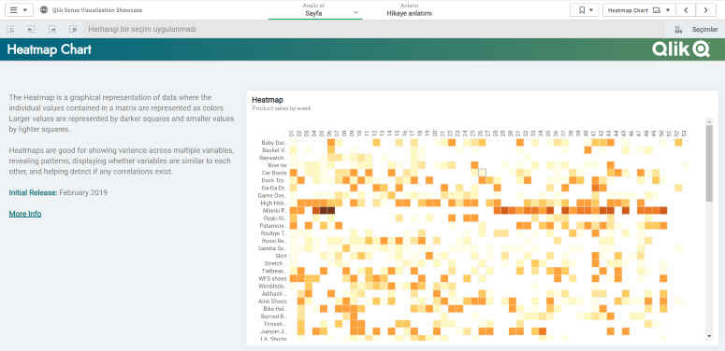The image size is (725, 351).
Task: Go to the next sheet
Action: coord(705,9)
